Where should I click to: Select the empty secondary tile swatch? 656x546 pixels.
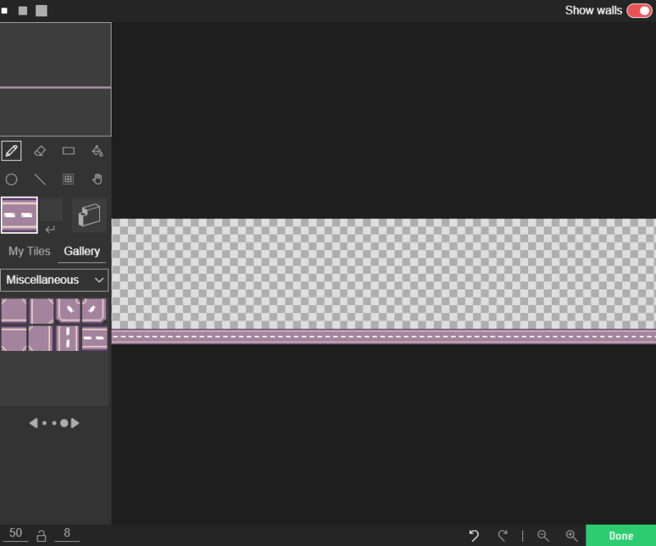point(51,209)
